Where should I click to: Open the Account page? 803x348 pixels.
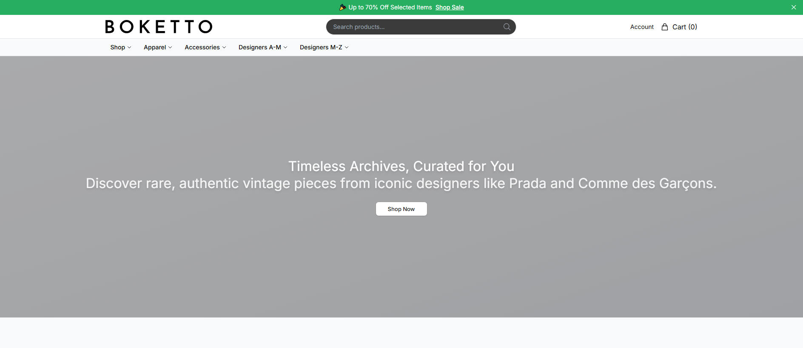pos(642,27)
